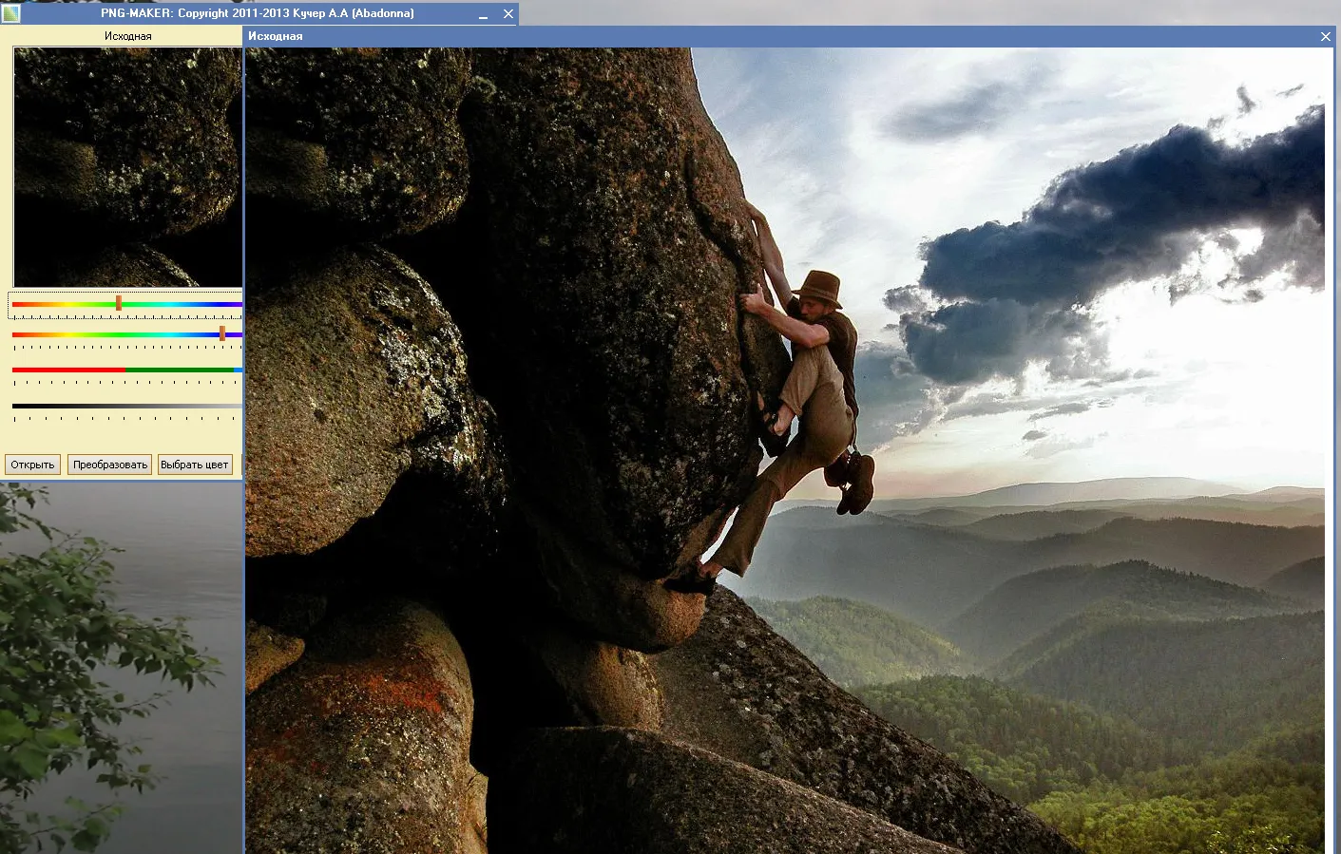Screen dimensions: 1341x854
Task: Close the large Исходная image window
Action: (x=1326, y=36)
